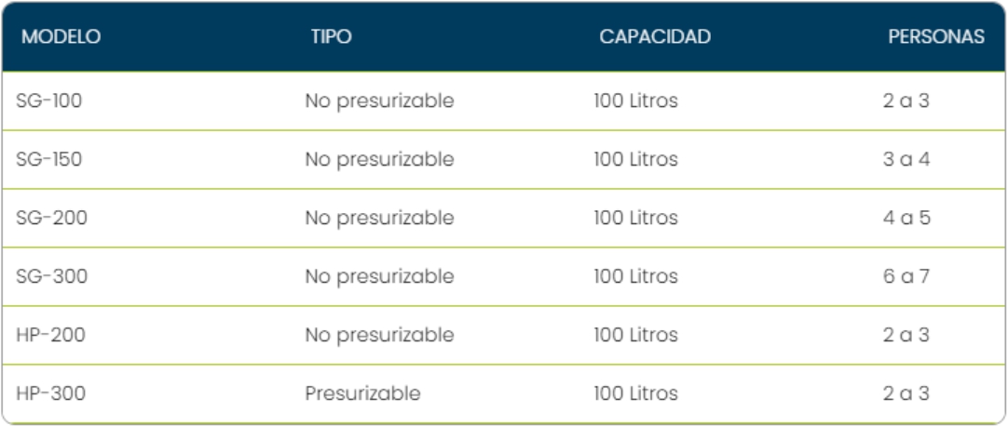
Task: Select the HP-200 model cell
Action: tap(51, 335)
